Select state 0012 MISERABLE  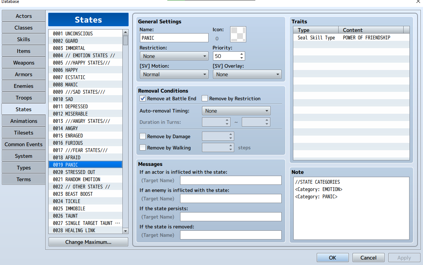pyautogui.click(x=85, y=114)
